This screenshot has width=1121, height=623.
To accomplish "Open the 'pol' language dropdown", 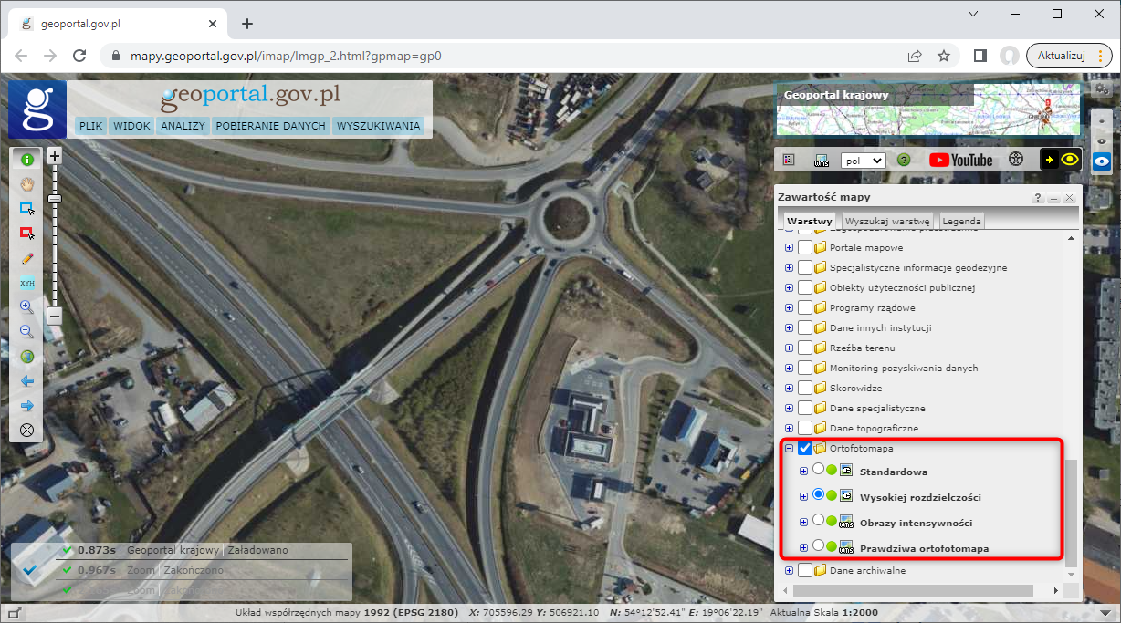I will coord(863,160).
